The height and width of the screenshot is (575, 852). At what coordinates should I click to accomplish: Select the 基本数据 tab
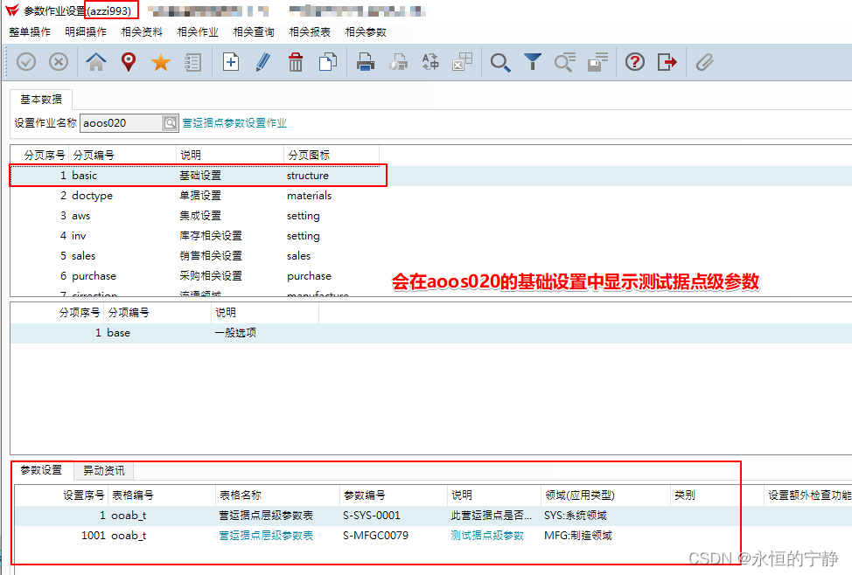tap(41, 100)
